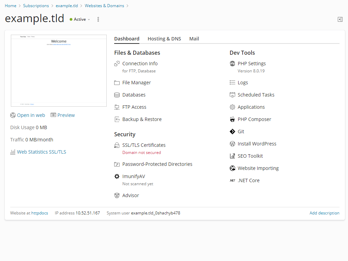
Task: Expand the Websites & Domains breadcrumb chevron
Action: pos(127,6)
